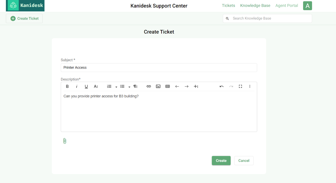Toggle a bulleted list in the editor
Screen dimensions: 336x183
click(122, 86)
